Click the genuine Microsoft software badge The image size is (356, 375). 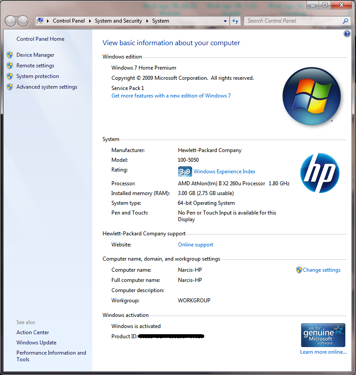pos(323,335)
